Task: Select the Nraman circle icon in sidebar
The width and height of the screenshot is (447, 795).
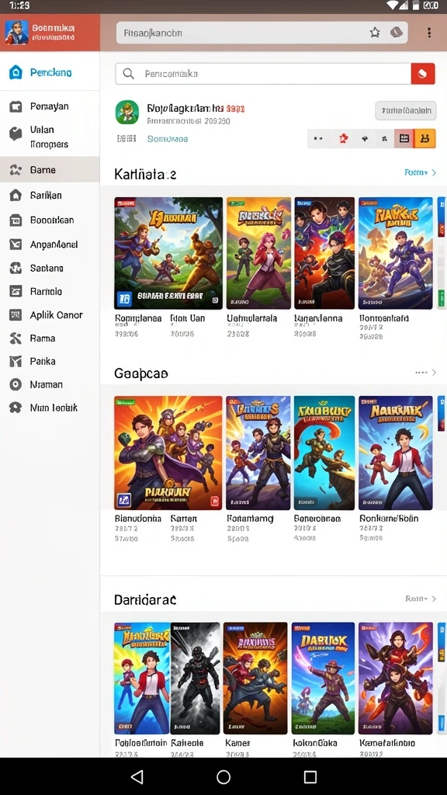Action: click(16, 384)
